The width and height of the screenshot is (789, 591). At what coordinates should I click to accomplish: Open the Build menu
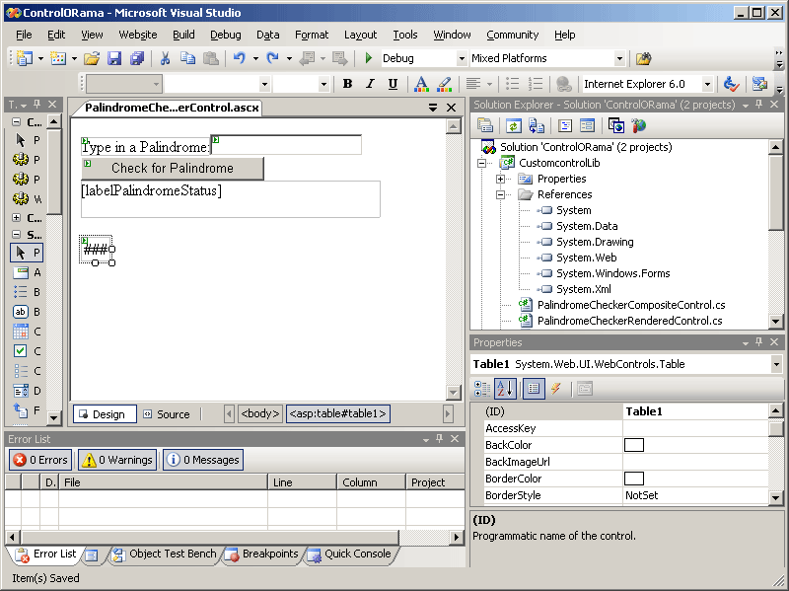tap(183, 35)
